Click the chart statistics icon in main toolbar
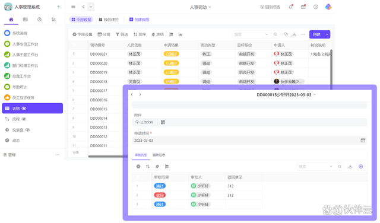Screen dimensions: 380x223 click(x=180, y=34)
